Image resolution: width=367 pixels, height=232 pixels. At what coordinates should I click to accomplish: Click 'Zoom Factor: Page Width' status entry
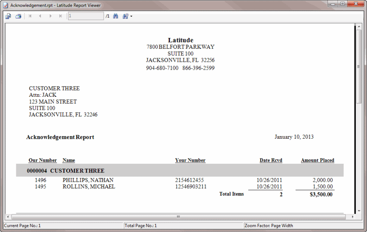click(269, 226)
